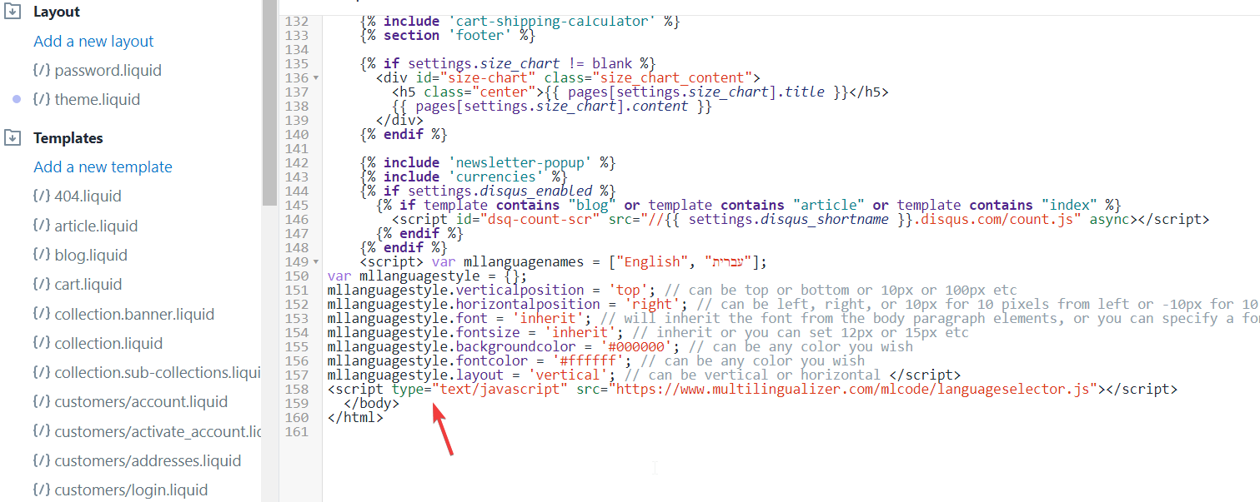
Task: Click the file icon beside collection.liquid
Action: (41, 343)
